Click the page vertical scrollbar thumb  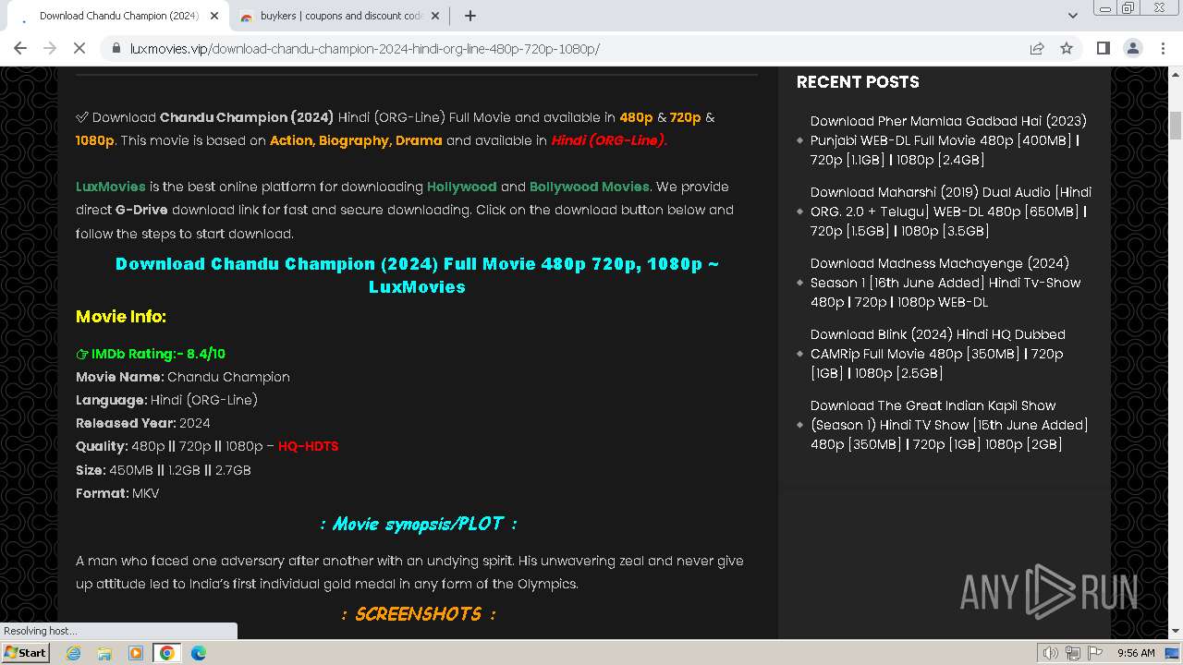coord(1176,125)
